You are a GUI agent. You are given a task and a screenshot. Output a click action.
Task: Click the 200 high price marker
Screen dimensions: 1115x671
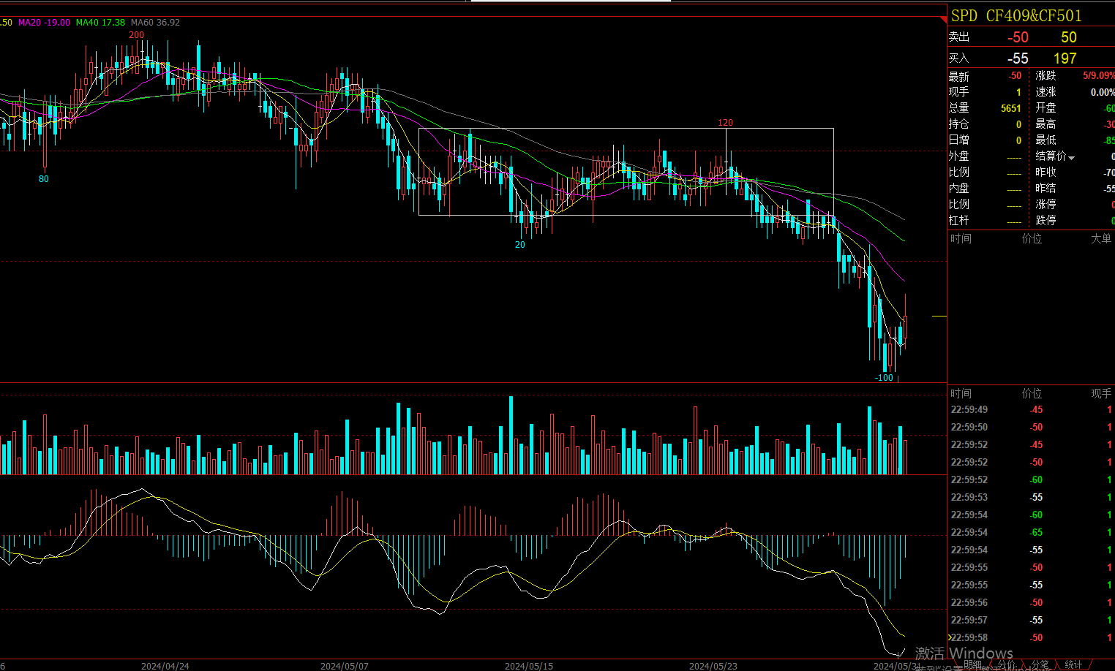tap(136, 34)
